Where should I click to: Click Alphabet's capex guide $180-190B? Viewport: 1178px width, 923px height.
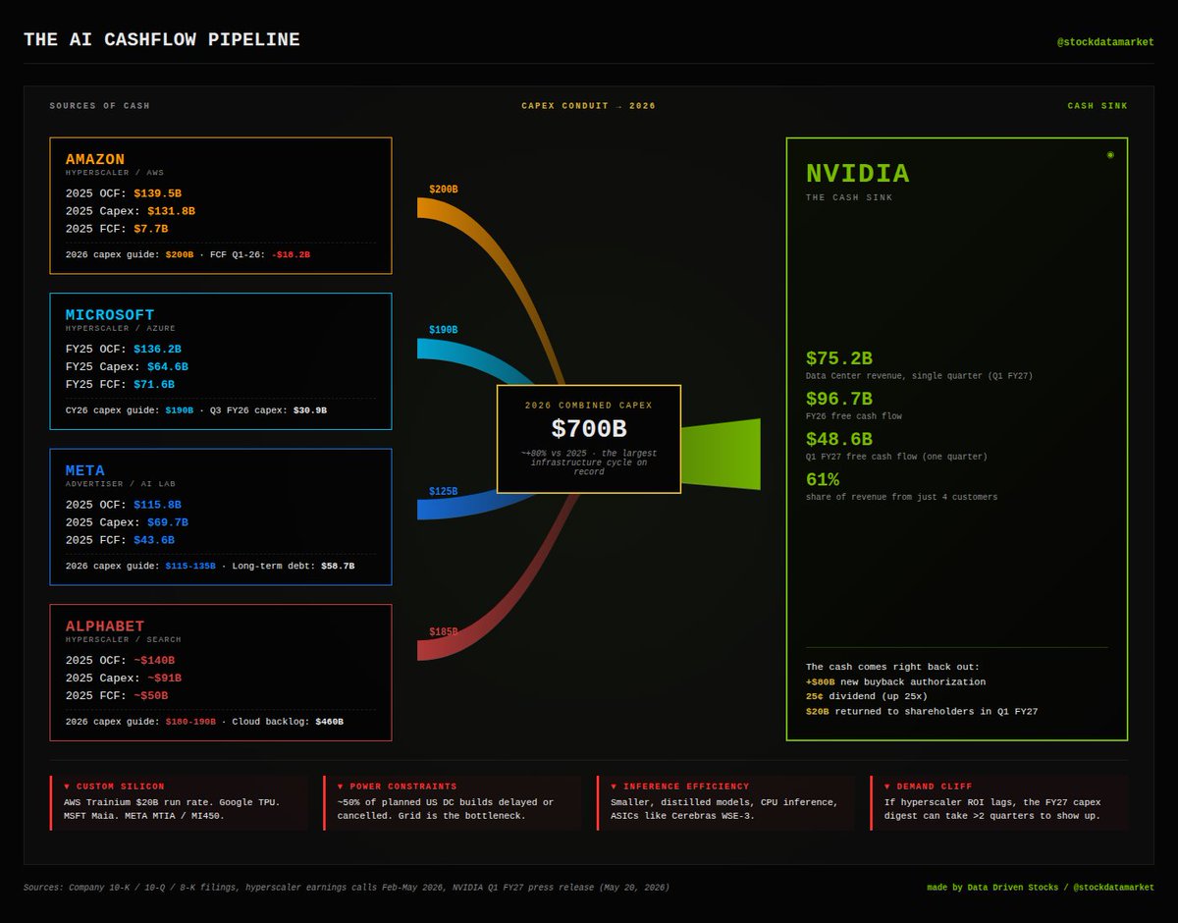click(190, 722)
